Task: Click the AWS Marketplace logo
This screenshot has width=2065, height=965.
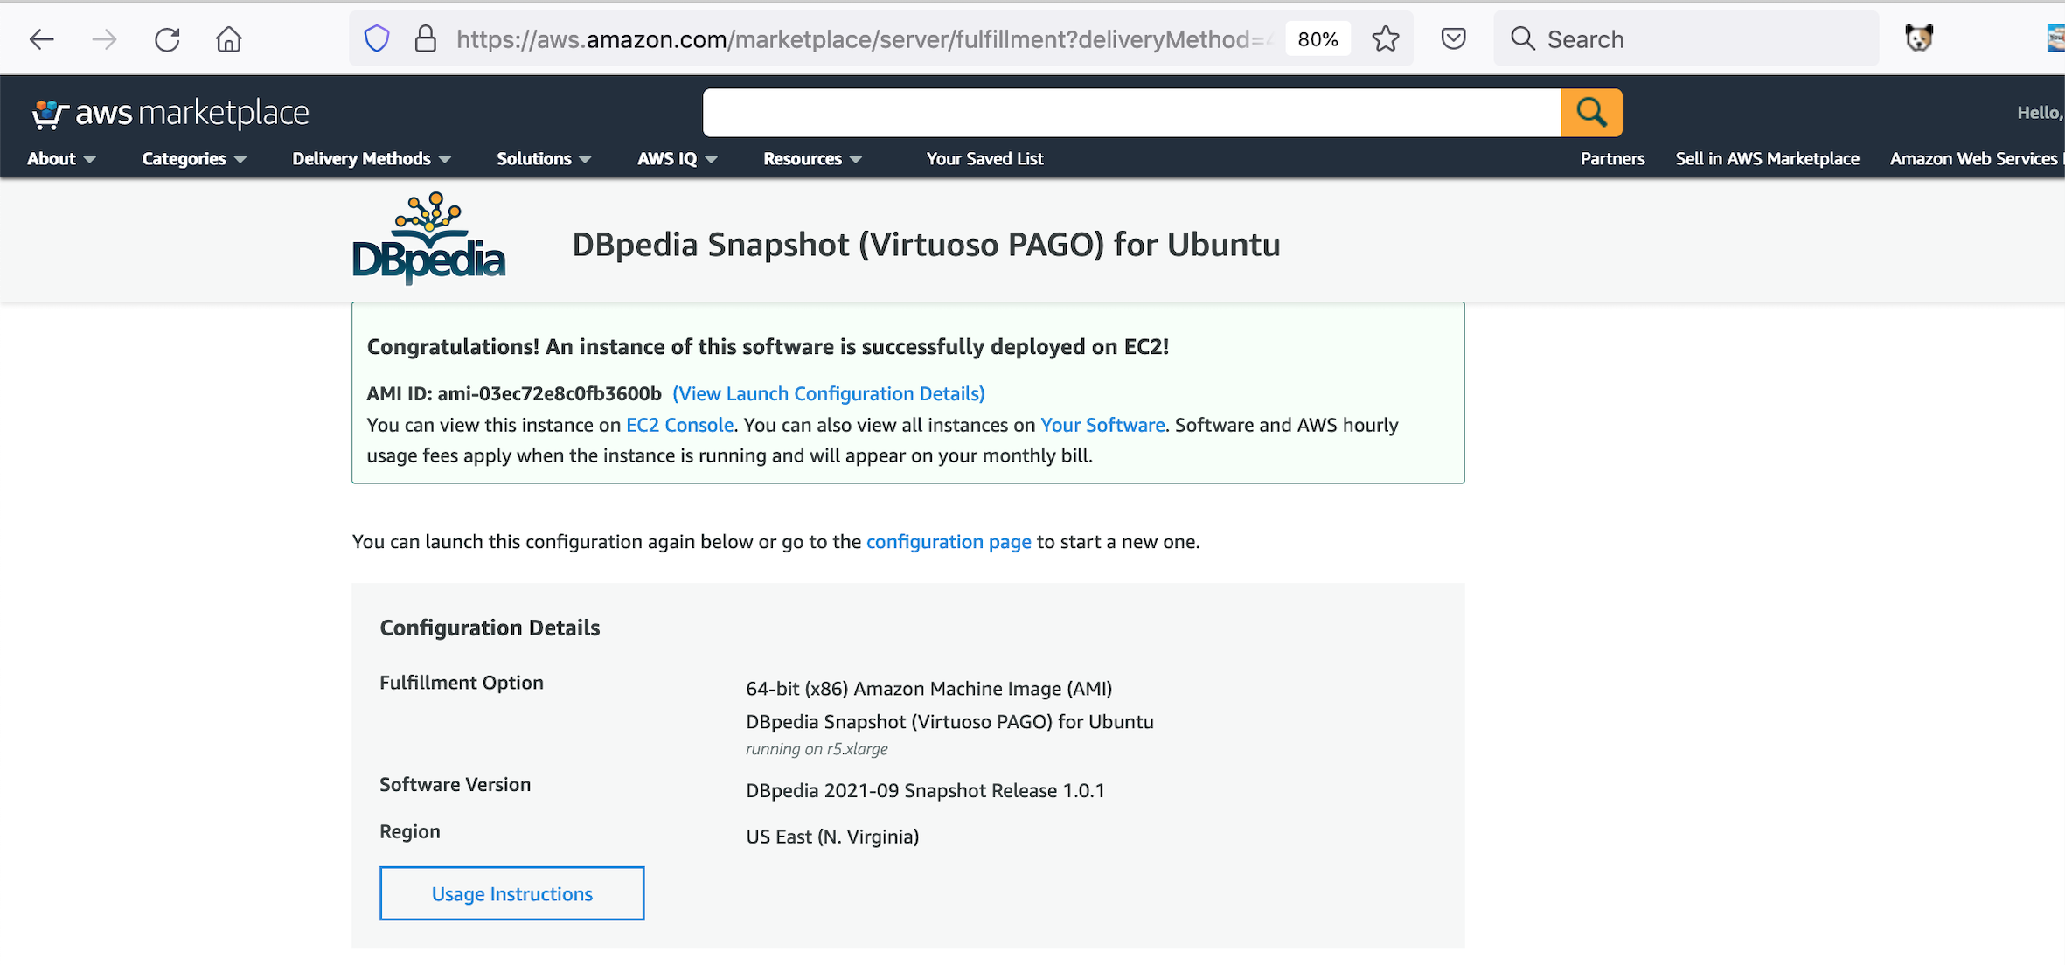Action: coord(170,113)
